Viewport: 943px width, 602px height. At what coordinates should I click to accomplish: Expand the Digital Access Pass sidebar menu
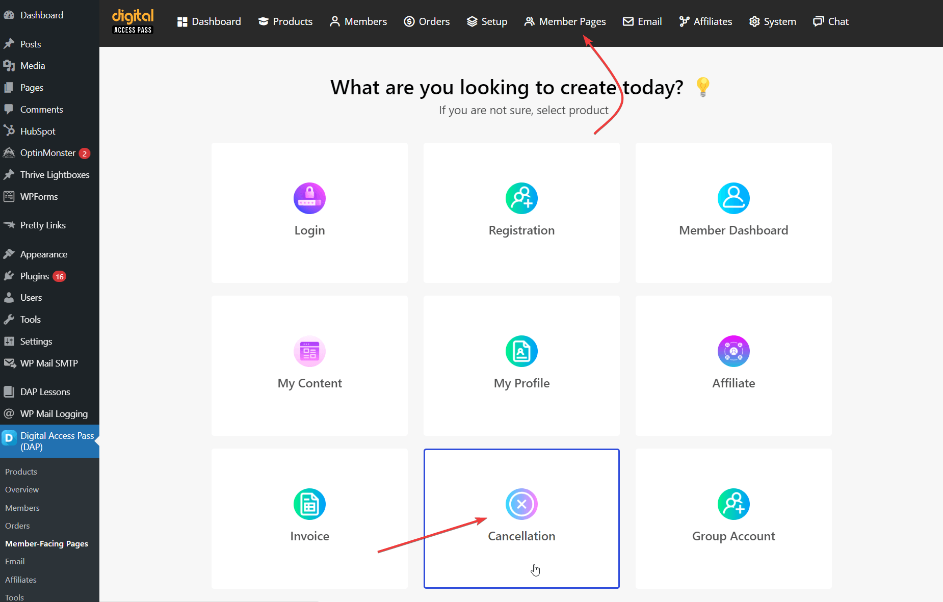click(57, 441)
